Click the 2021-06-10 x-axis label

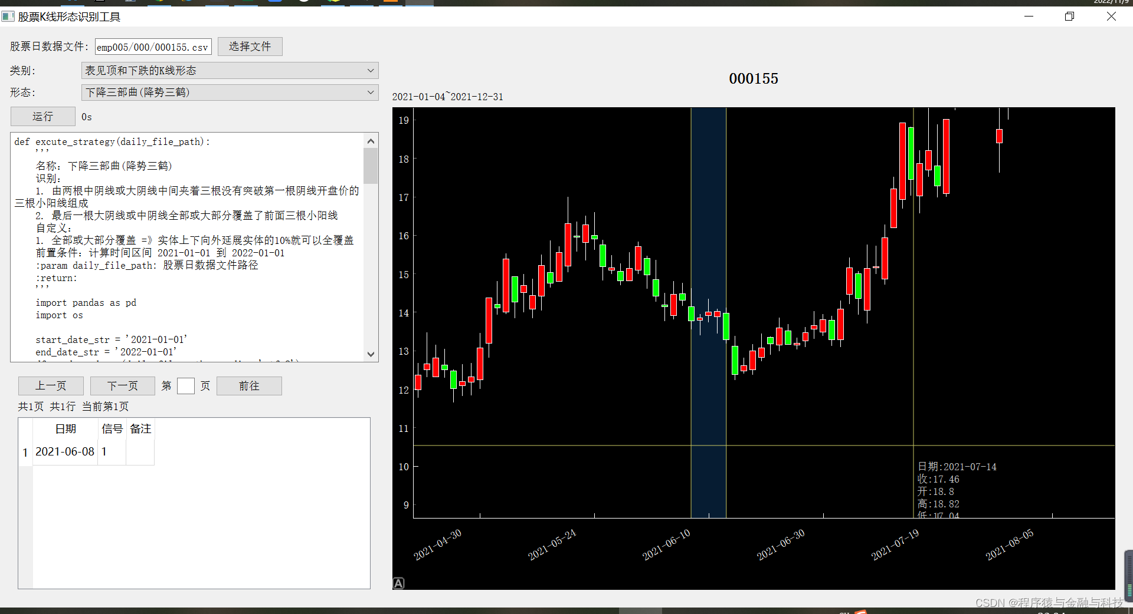click(x=666, y=545)
